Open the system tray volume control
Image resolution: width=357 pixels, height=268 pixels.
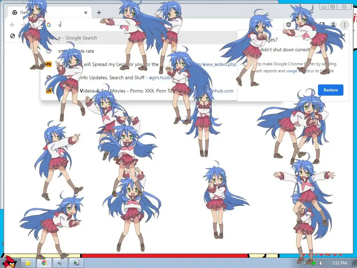coord(321,263)
